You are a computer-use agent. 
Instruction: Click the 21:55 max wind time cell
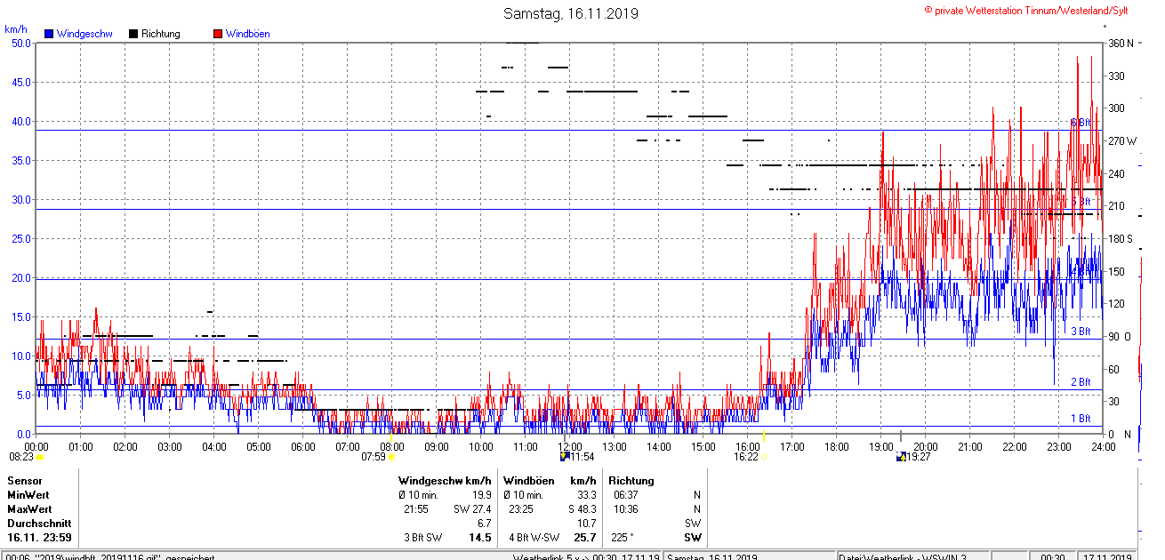416,509
